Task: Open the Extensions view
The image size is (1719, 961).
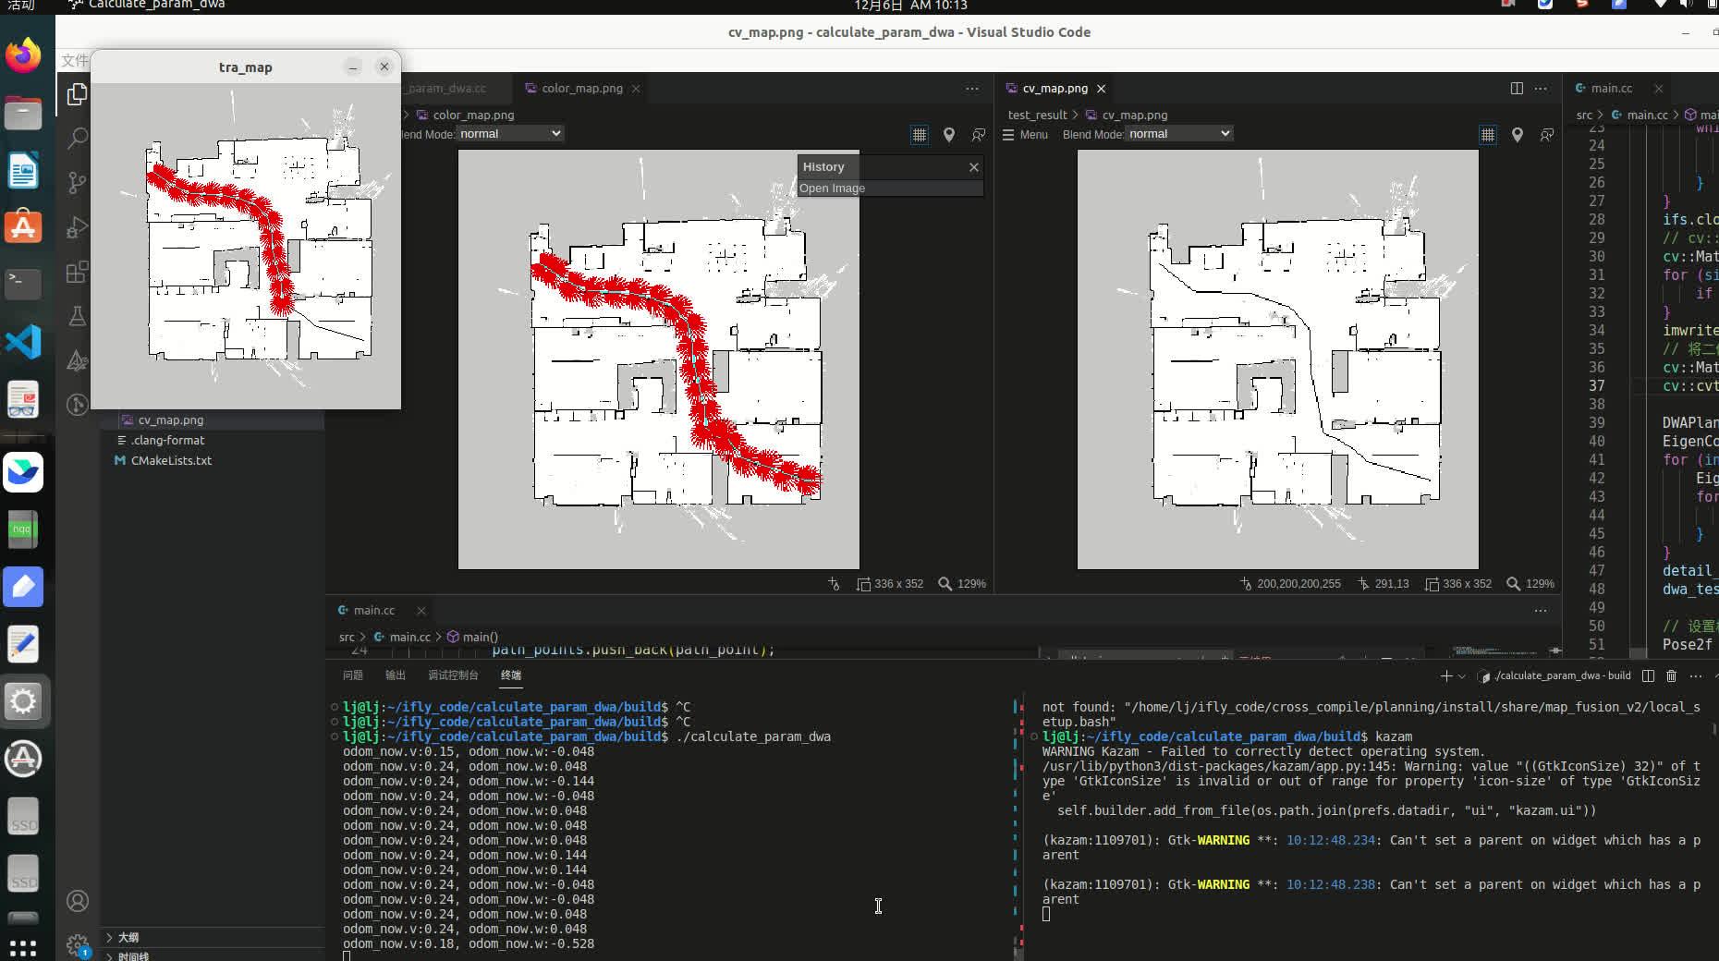Action: click(78, 272)
